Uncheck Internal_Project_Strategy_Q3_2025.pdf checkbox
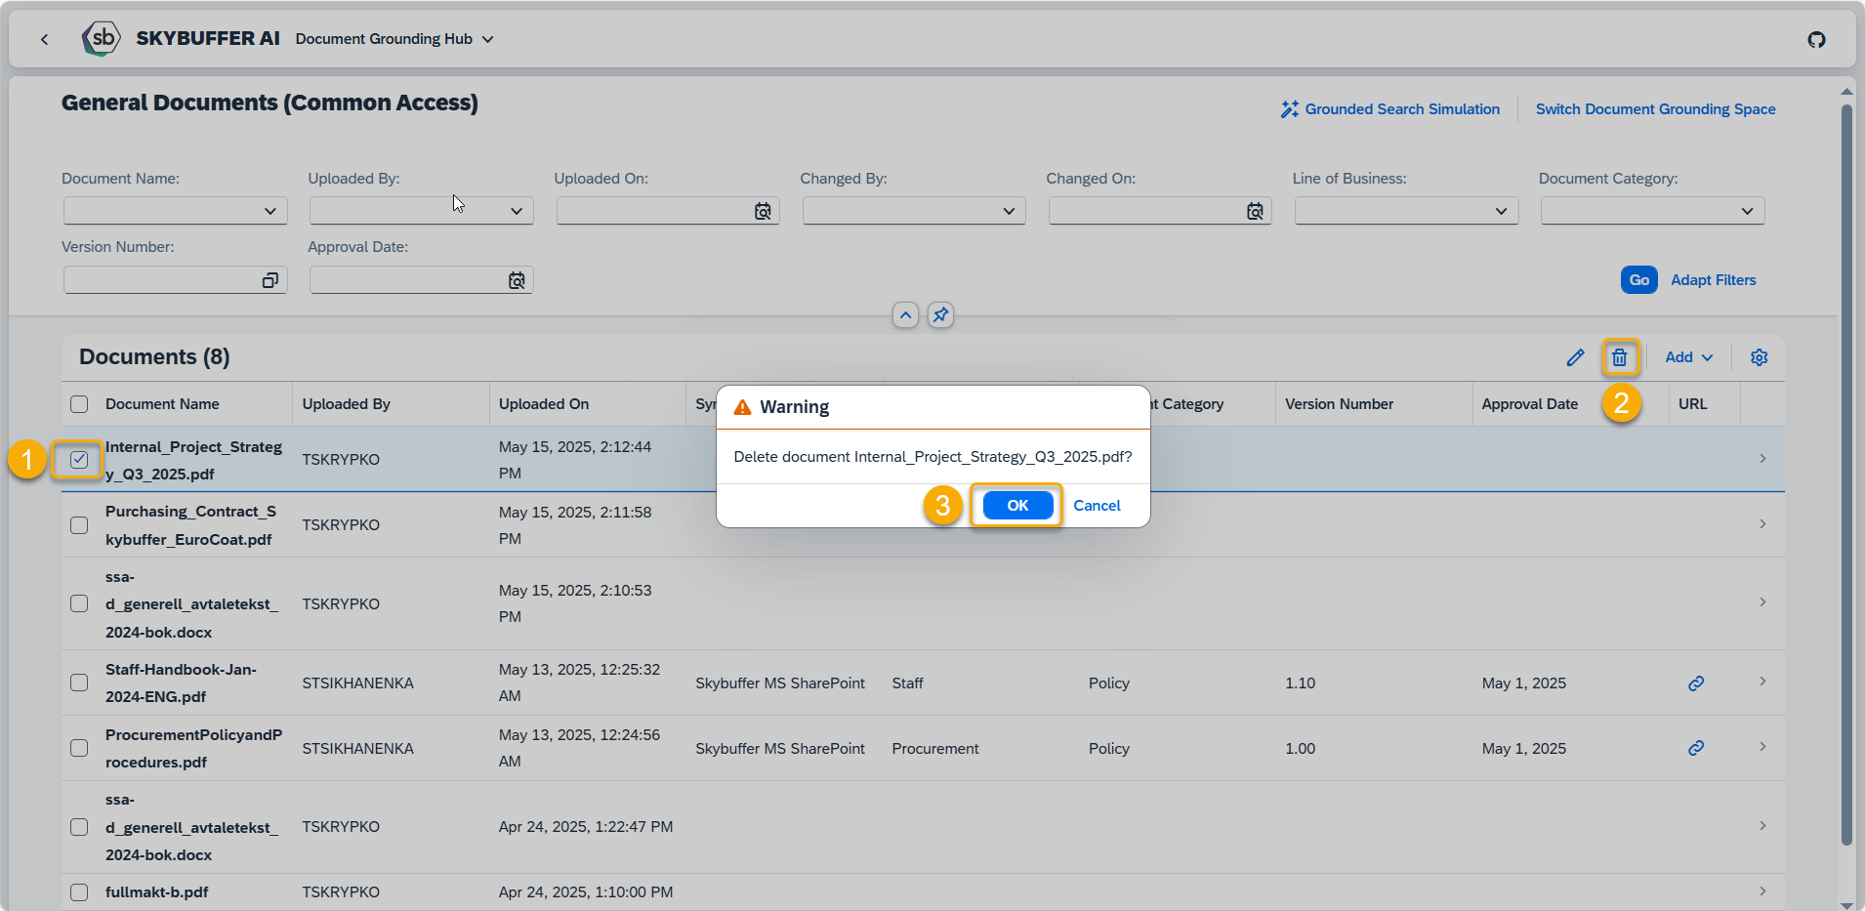The height and width of the screenshot is (911, 1865). point(79,459)
